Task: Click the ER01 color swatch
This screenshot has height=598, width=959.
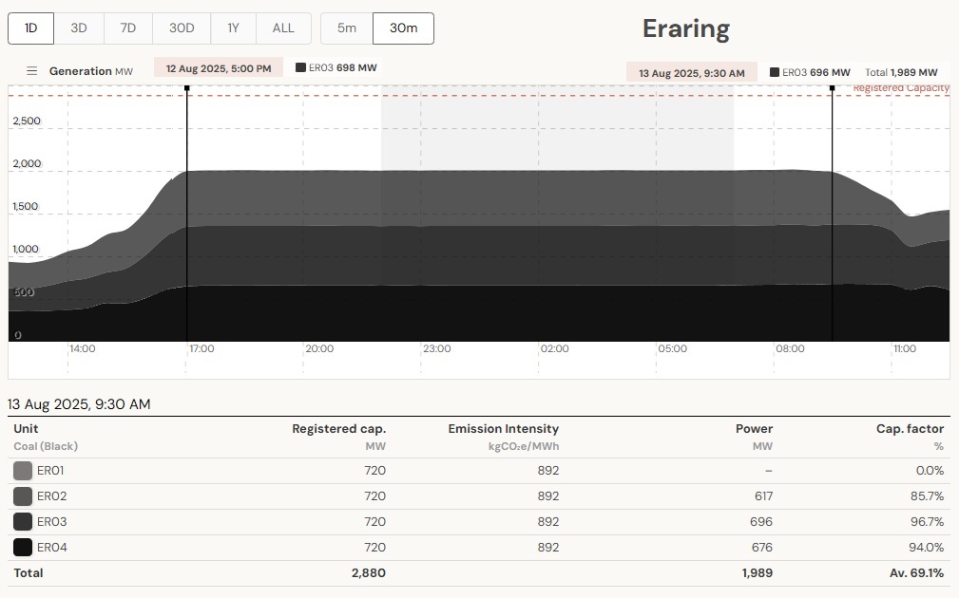Action: click(x=23, y=471)
